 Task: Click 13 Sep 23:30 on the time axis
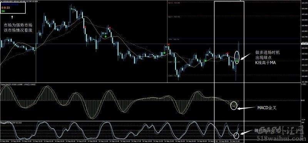click(x=38, y=141)
